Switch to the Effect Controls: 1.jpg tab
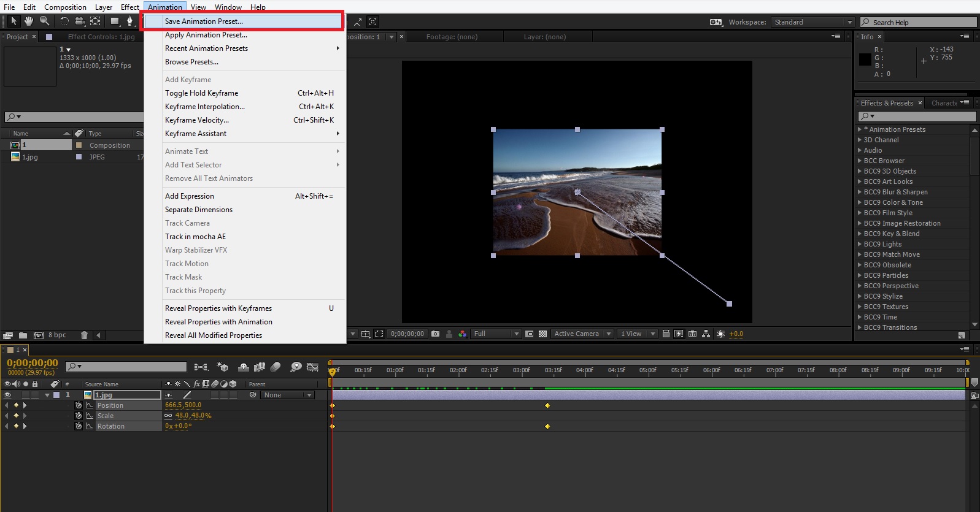 click(101, 37)
